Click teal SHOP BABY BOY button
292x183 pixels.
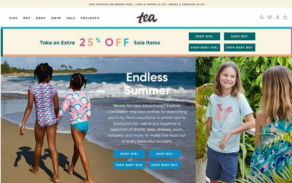point(239,48)
